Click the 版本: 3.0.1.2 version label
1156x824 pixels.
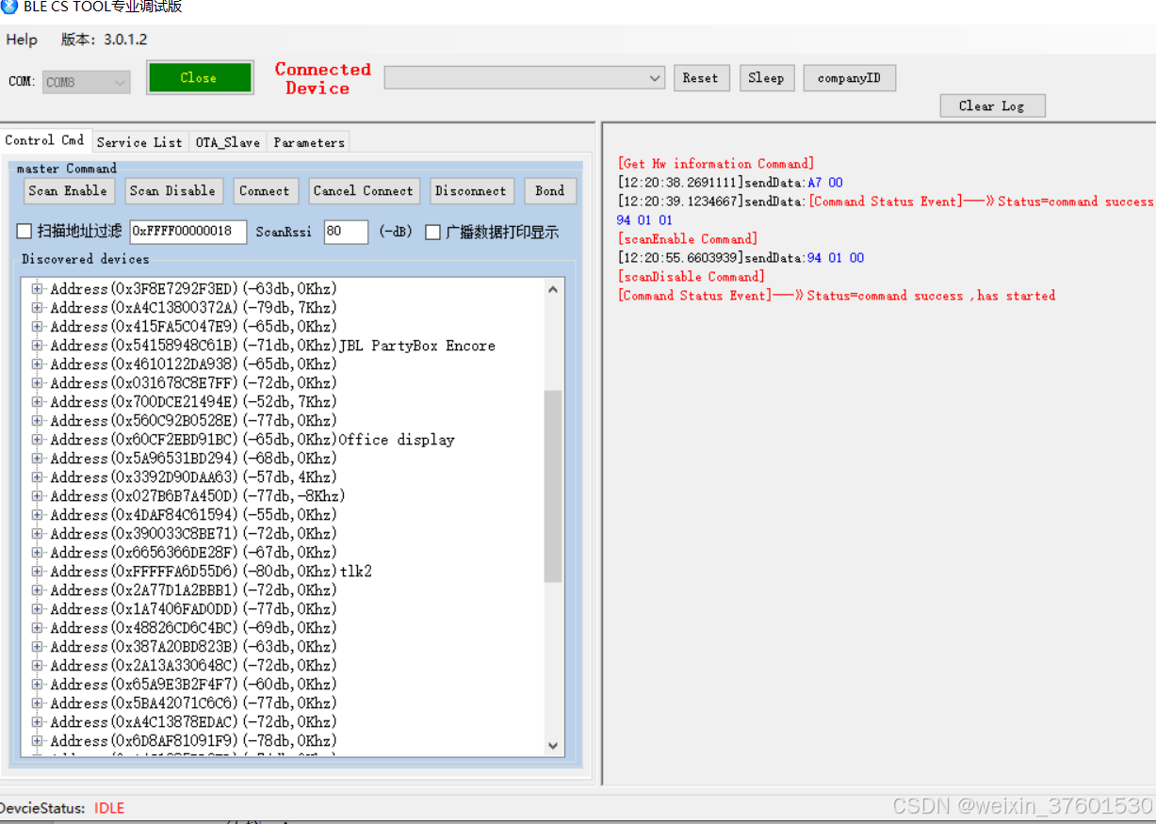pyautogui.click(x=105, y=40)
